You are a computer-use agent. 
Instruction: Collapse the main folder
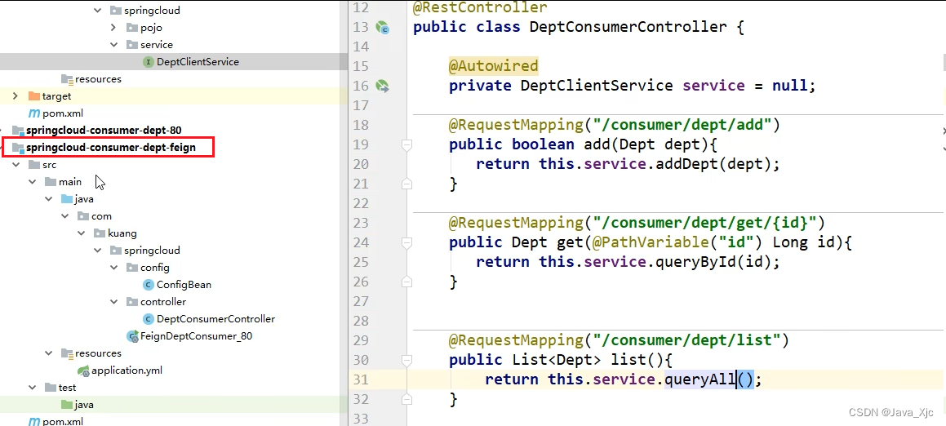(x=33, y=182)
